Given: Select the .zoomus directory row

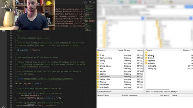Looking at the screenshot, I should [120, 74].
